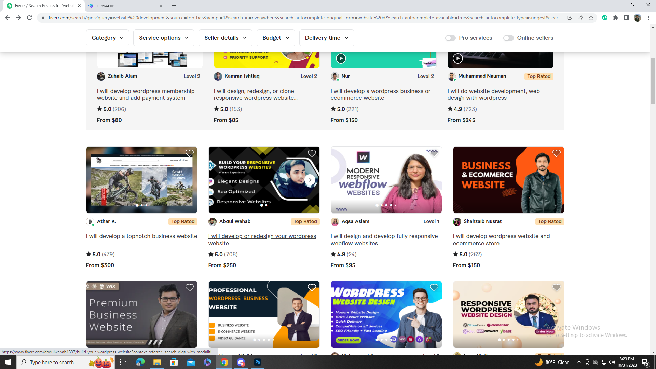Turn on the Online sellers toggle
Screen dimensions: 656x369
point(508,38)
